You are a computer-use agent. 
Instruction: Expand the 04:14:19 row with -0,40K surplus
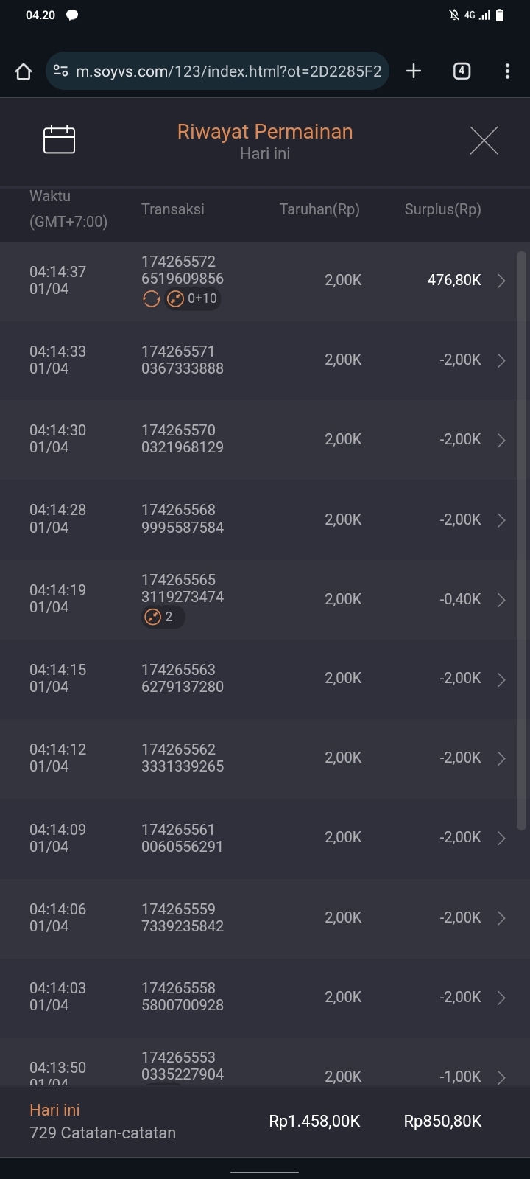[501, 600]
